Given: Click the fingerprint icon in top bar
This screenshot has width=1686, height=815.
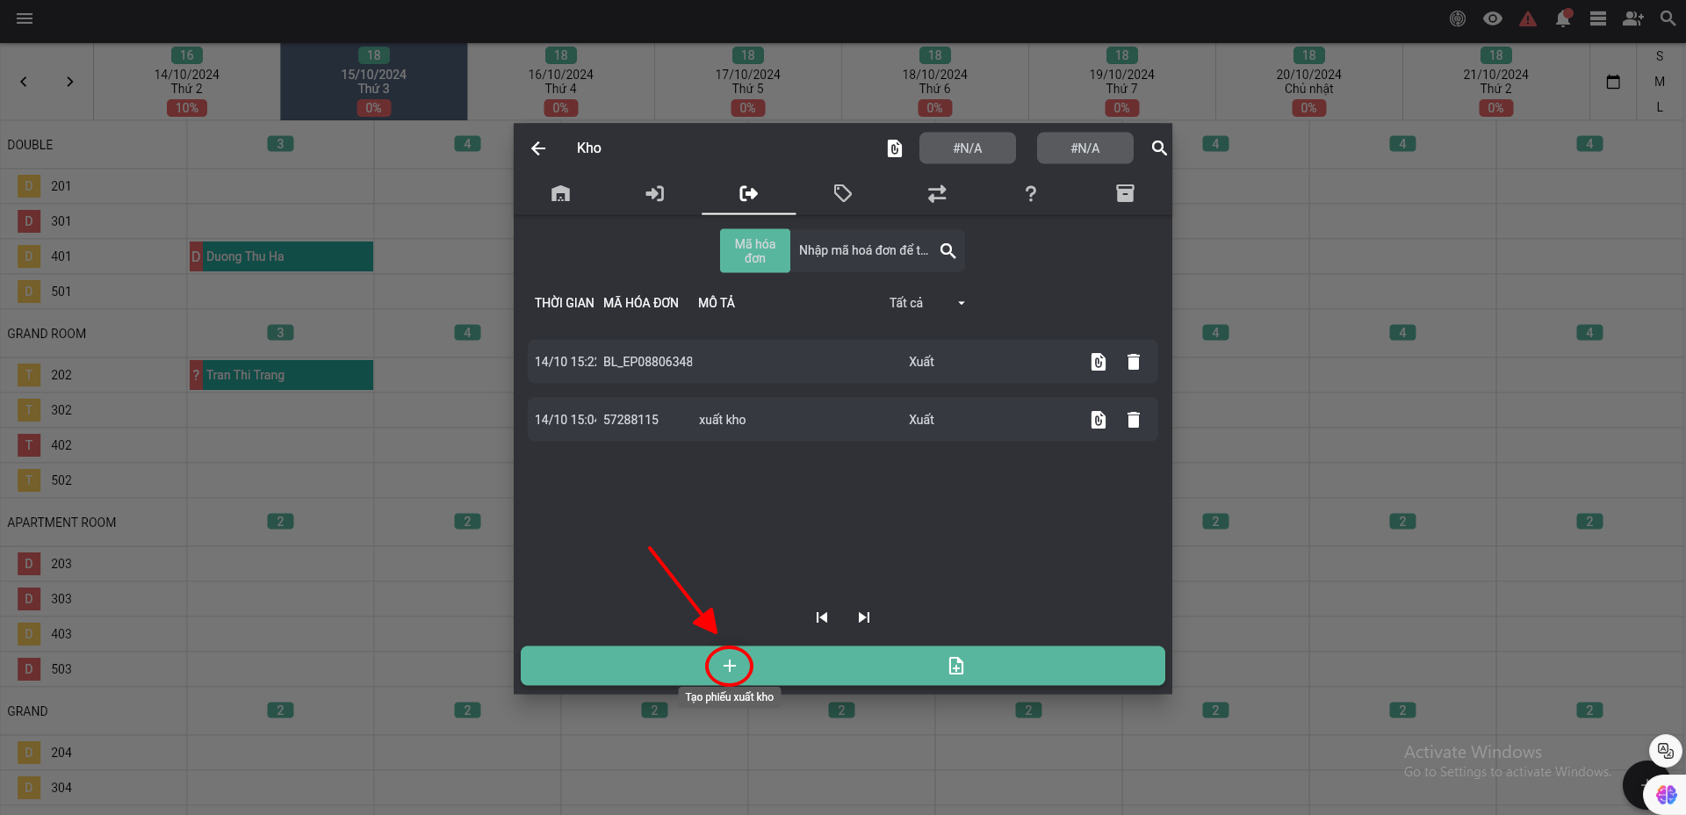Looking at the screenshot, I should (1458, 18).
